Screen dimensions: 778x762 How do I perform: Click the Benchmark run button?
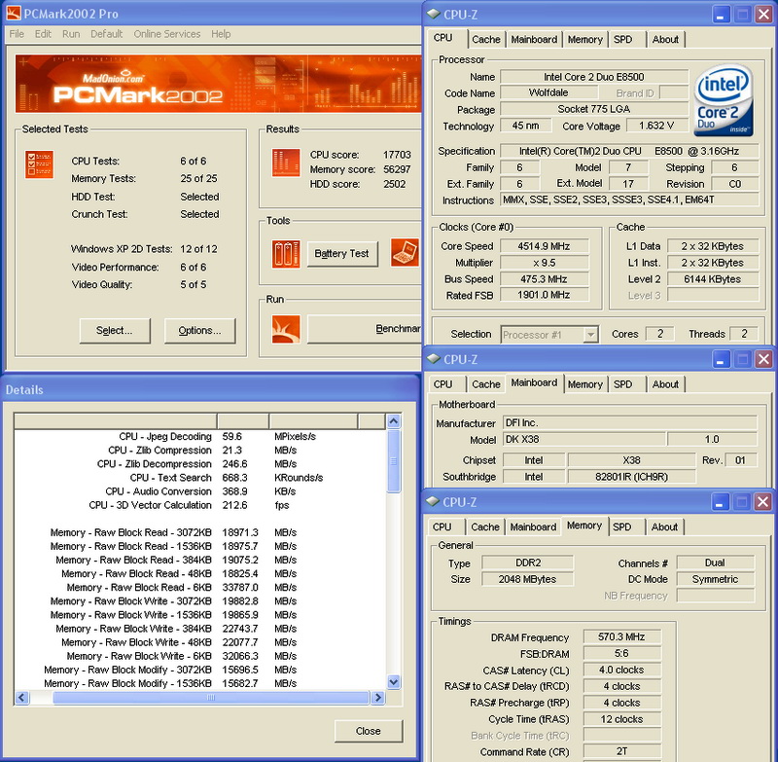pyautogui.click(x=364, y=329)
